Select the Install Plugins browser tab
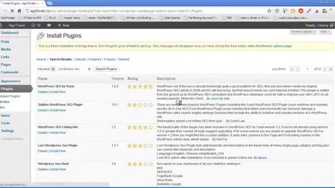Screen dimensions: 335x188 click(22, 3)
